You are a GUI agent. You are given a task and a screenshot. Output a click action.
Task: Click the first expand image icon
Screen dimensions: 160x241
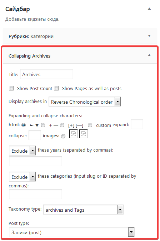coord(74,134)
